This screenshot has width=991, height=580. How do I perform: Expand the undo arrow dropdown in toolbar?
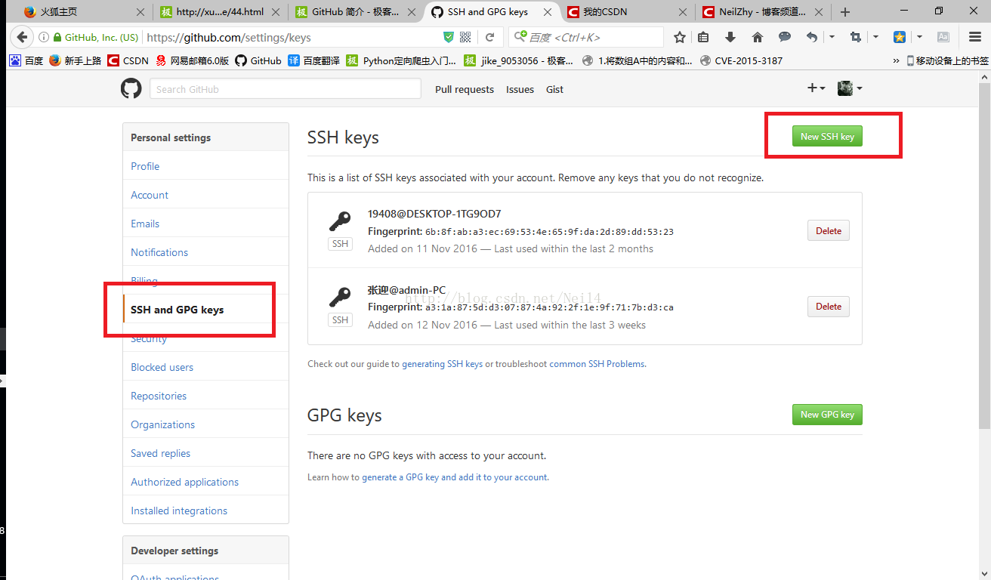tap(832, 37)
